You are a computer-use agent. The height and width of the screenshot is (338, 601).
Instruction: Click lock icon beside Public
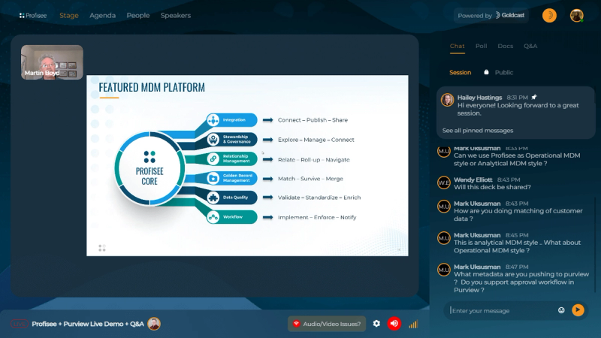click(486, 72)
